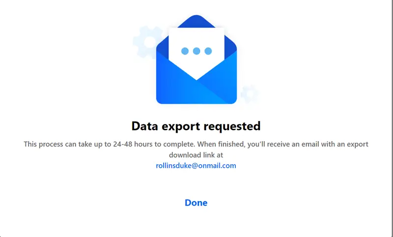
Task: Select the middle dot on the letter
Action: point(196,51)
